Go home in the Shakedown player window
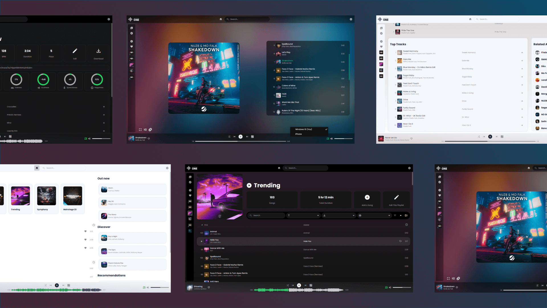Screen dimensions: 547x308 [221, 19]
